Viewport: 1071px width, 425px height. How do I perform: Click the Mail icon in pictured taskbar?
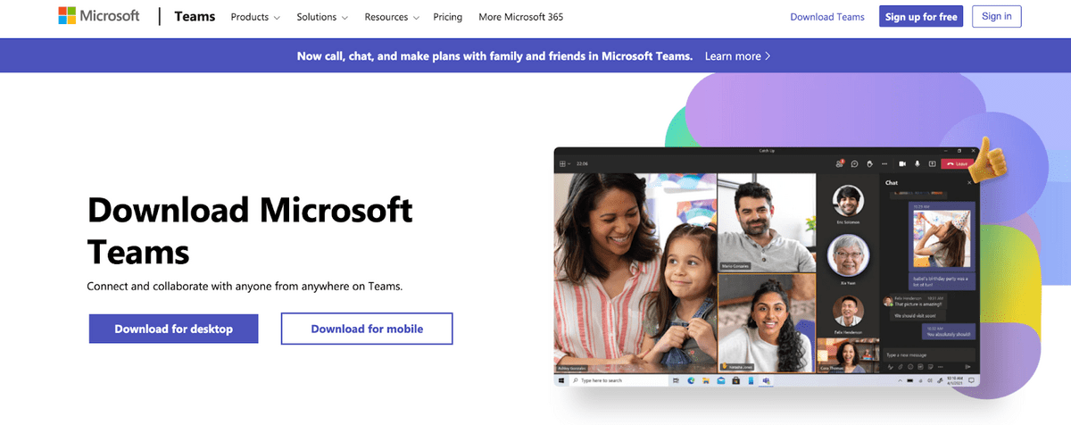click(x=721, y=380)
